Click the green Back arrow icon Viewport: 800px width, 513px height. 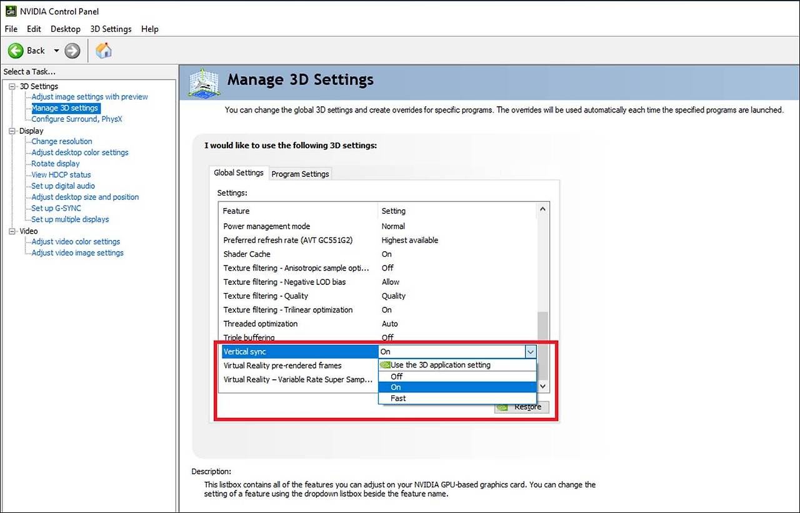click(x=16, y=51)
